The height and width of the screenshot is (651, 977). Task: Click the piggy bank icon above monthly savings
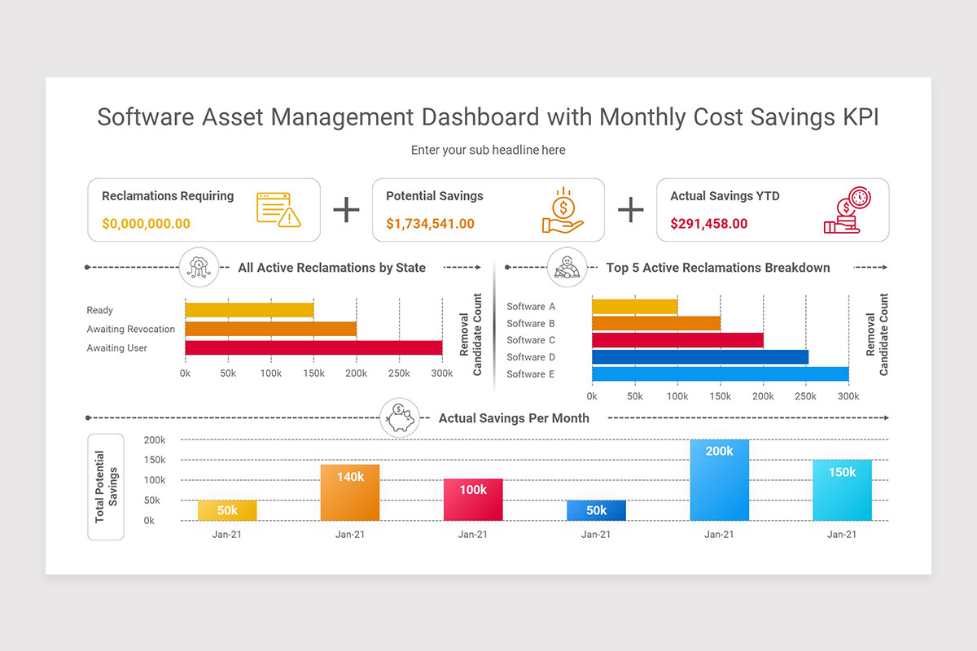400,418
